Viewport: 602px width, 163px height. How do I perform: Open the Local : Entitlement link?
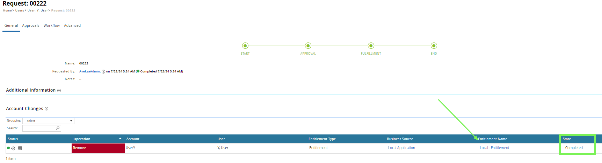[x=494, y=148]
